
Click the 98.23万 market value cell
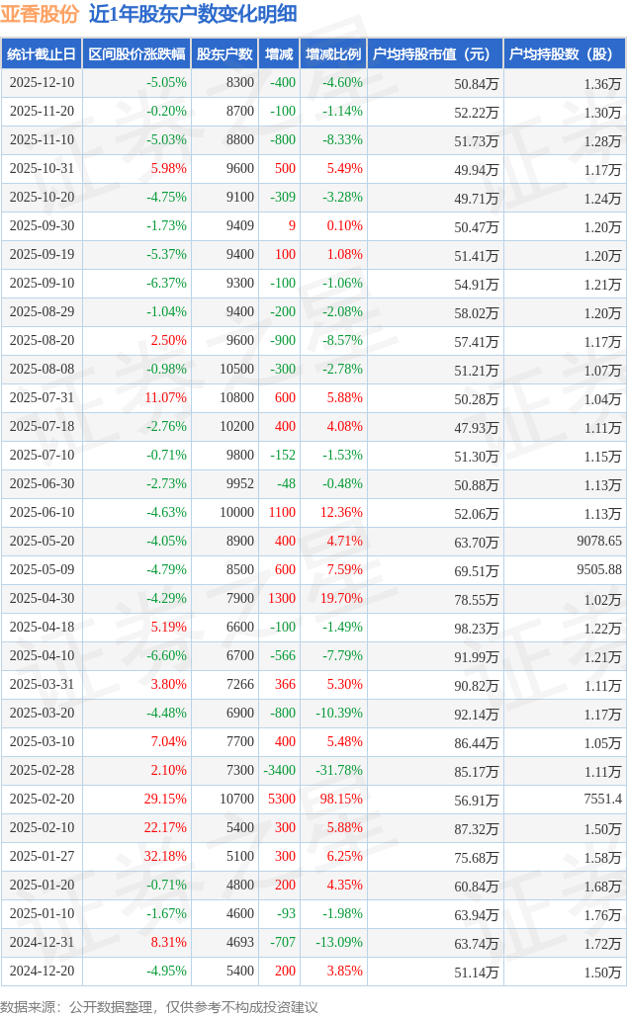[476, 628]
